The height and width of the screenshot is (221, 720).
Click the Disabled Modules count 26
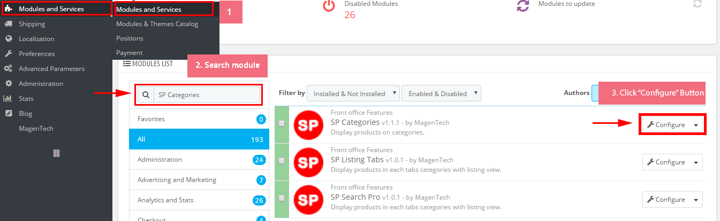(350, 15)
